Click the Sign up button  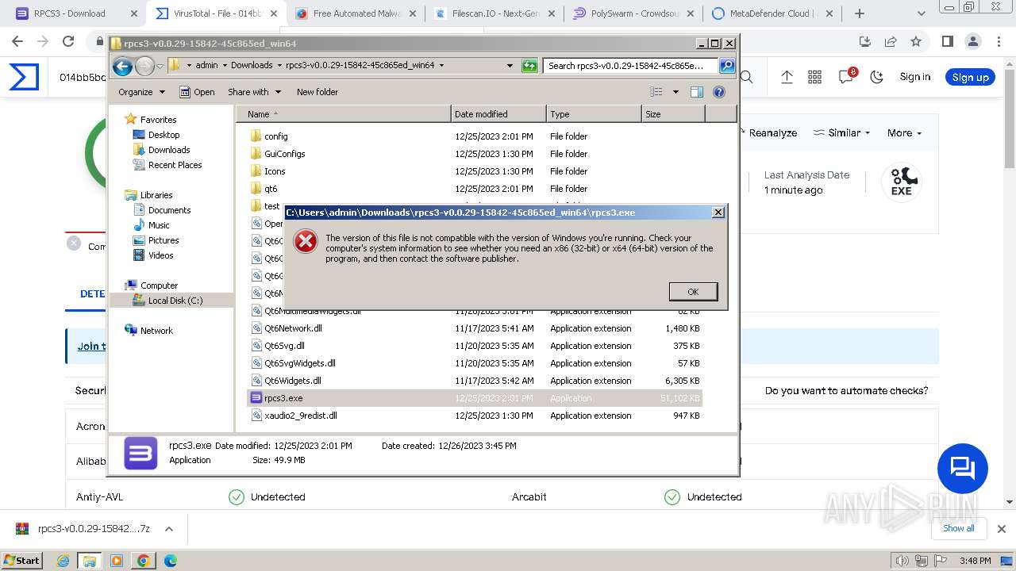[x=970, y=77]
